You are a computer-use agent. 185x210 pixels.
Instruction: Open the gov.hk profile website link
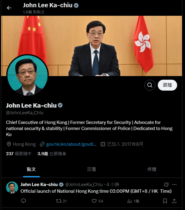(x=71, y=144)
